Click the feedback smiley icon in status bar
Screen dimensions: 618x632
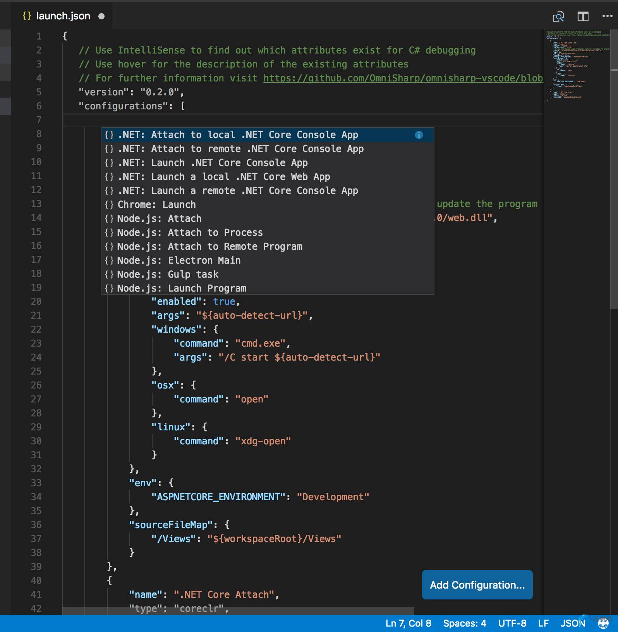pyautogui.click(x=603, y=623)
